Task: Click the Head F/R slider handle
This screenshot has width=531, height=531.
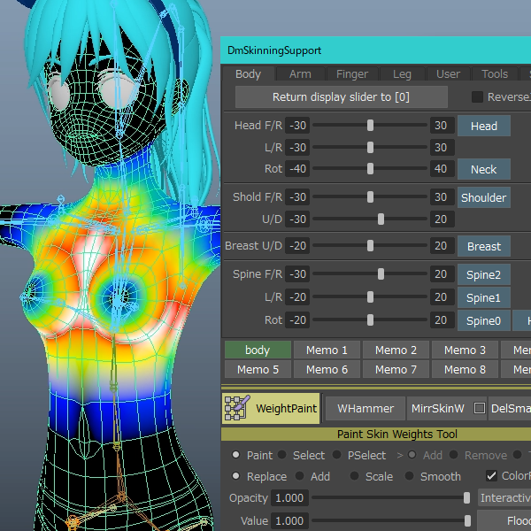Action: coord(370,126)
